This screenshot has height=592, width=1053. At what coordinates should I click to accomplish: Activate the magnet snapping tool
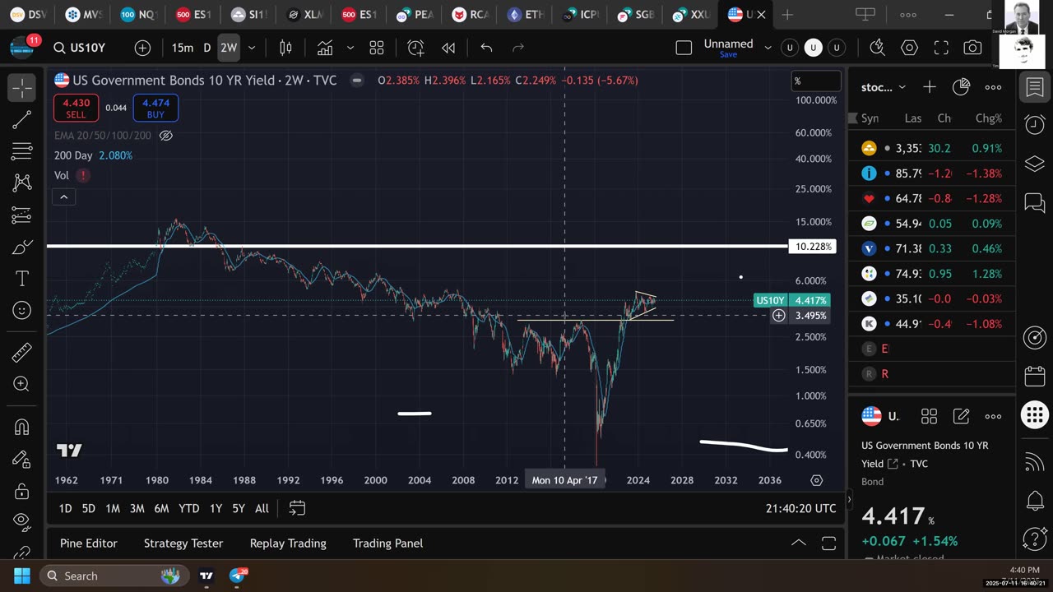pos(22,427)
